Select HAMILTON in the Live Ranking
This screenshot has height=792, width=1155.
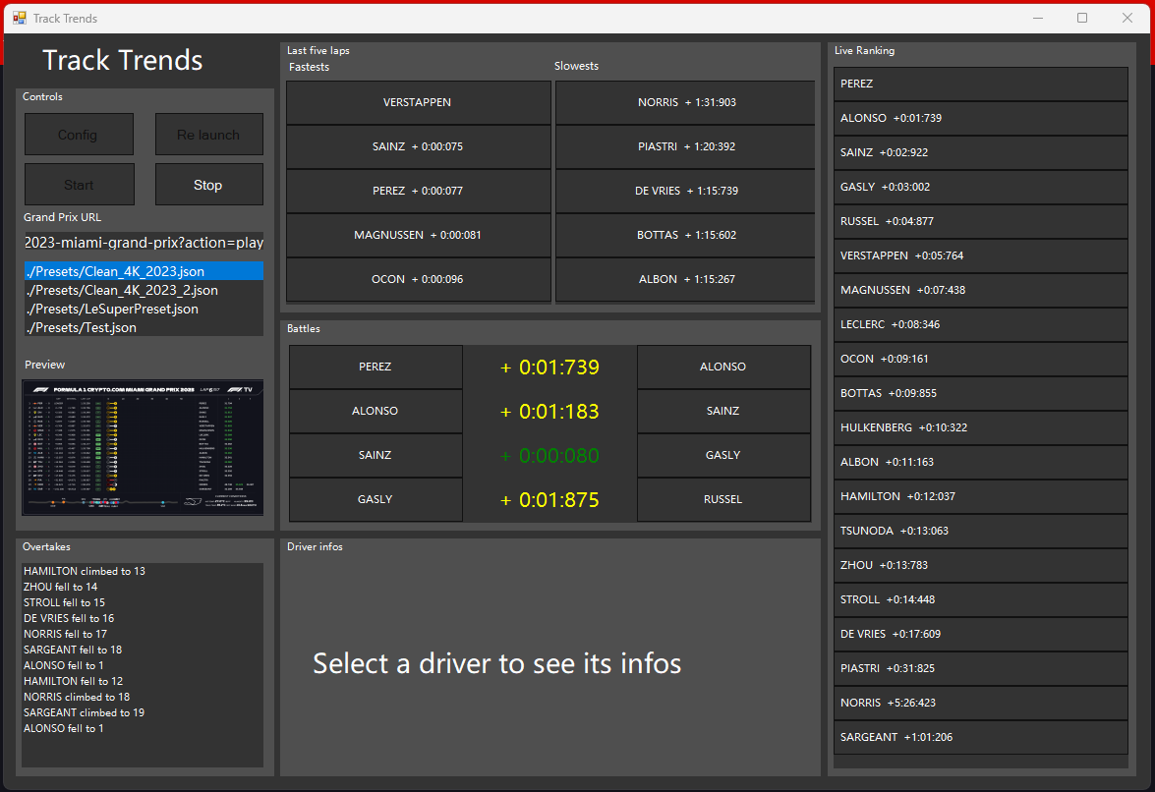point(979,496)
